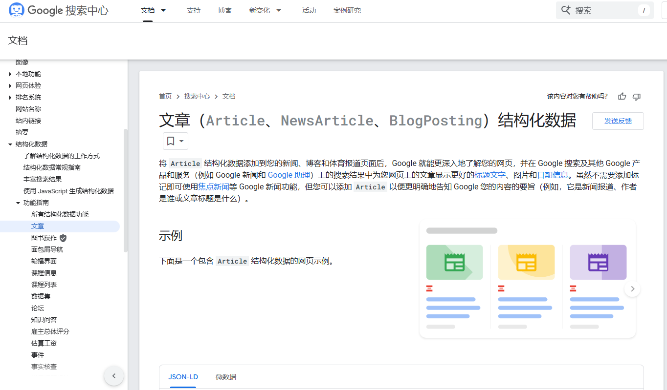Collapse the 结构化数据 tree section
667x390 pixels.
10,144
